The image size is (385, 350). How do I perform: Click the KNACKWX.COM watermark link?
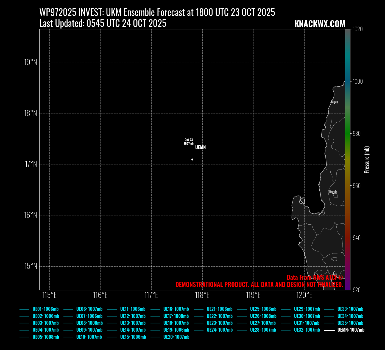point(320,24)
